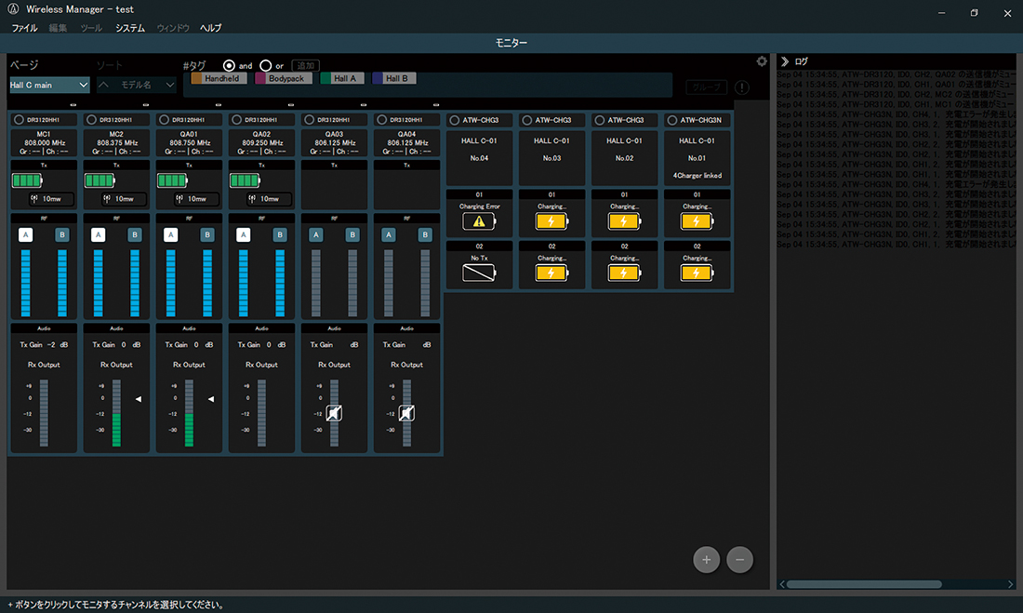1023x613 pixels.
Task: Click the MC1 808.000 MHz frequency text
Action: click(44, 143)
